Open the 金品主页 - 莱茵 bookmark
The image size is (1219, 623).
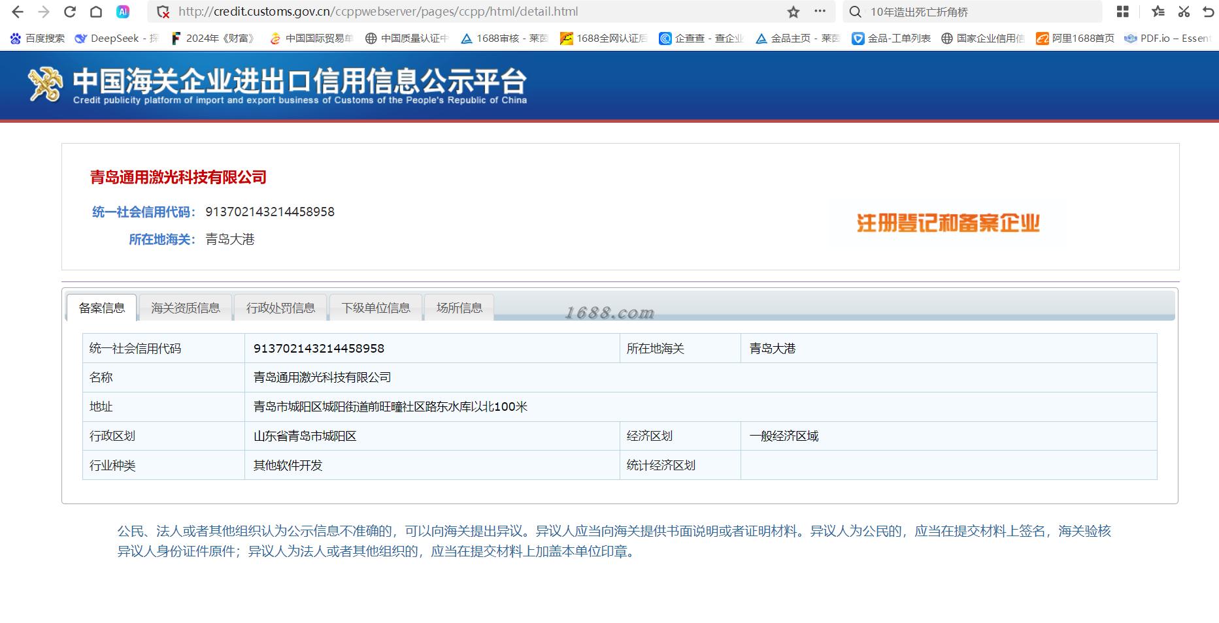797,39
